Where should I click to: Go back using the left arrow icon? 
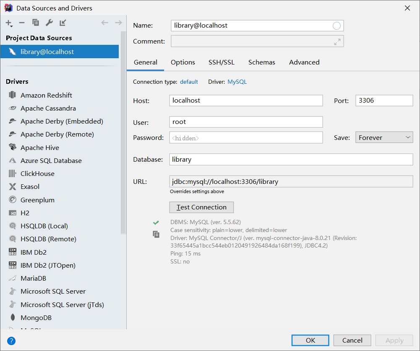tap(104, 23)
